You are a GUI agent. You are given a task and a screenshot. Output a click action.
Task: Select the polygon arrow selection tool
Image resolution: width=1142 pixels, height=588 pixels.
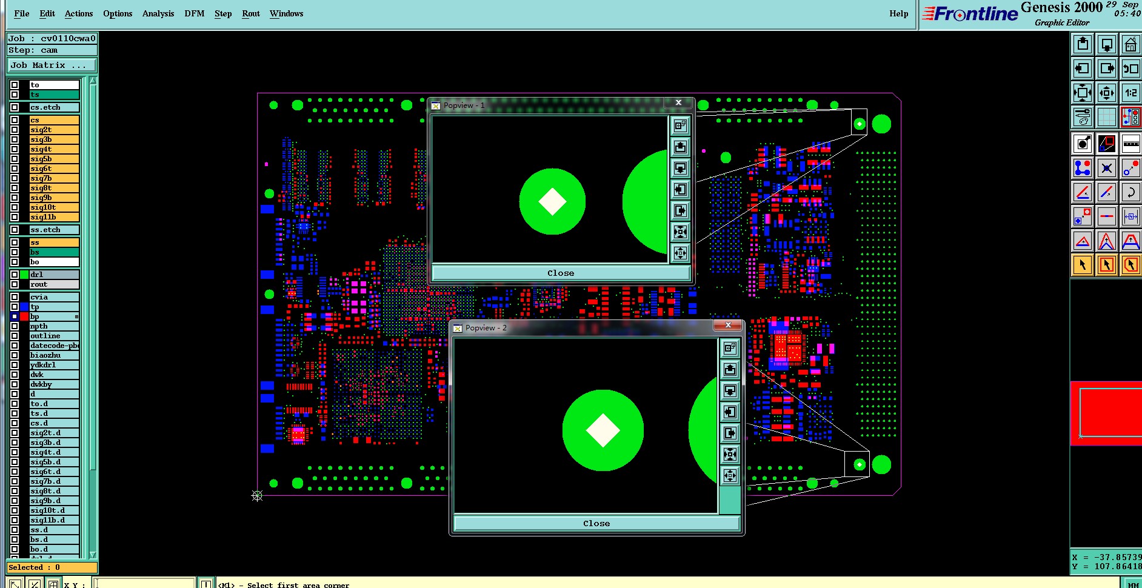click(1130, 265)
